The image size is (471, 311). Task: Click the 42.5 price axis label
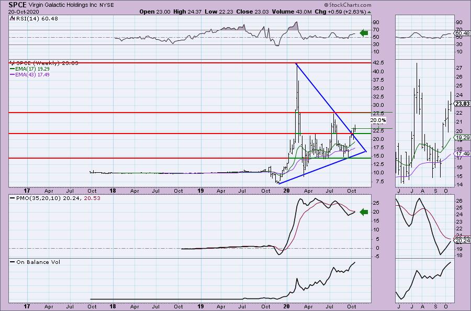(x=379, y=62)
